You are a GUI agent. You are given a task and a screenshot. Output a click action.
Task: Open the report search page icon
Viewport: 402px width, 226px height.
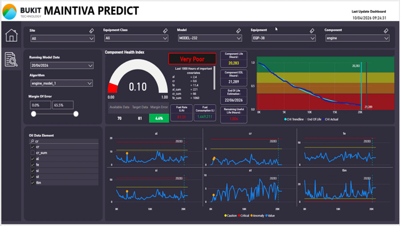(11, 59)
